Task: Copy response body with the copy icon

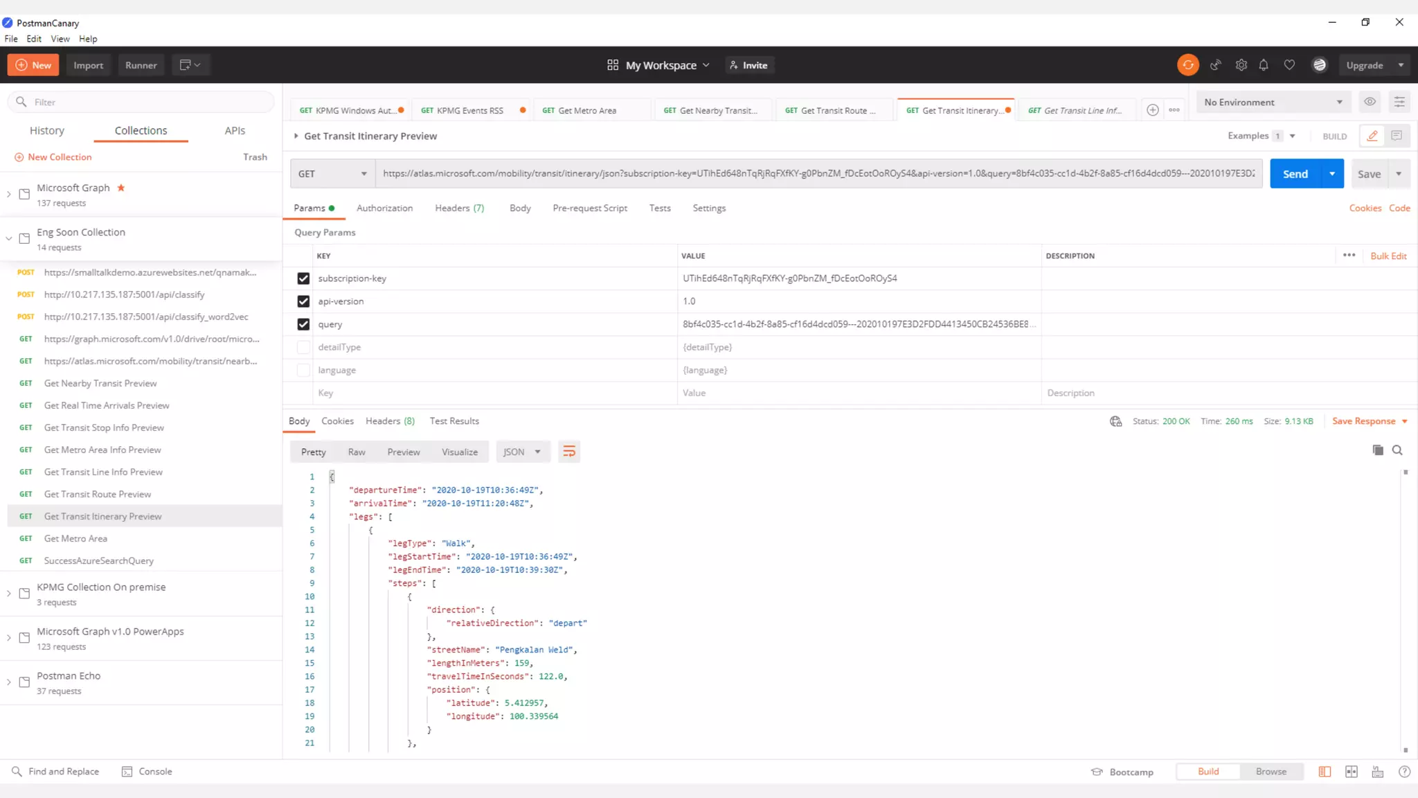Action: [1378, 450]
